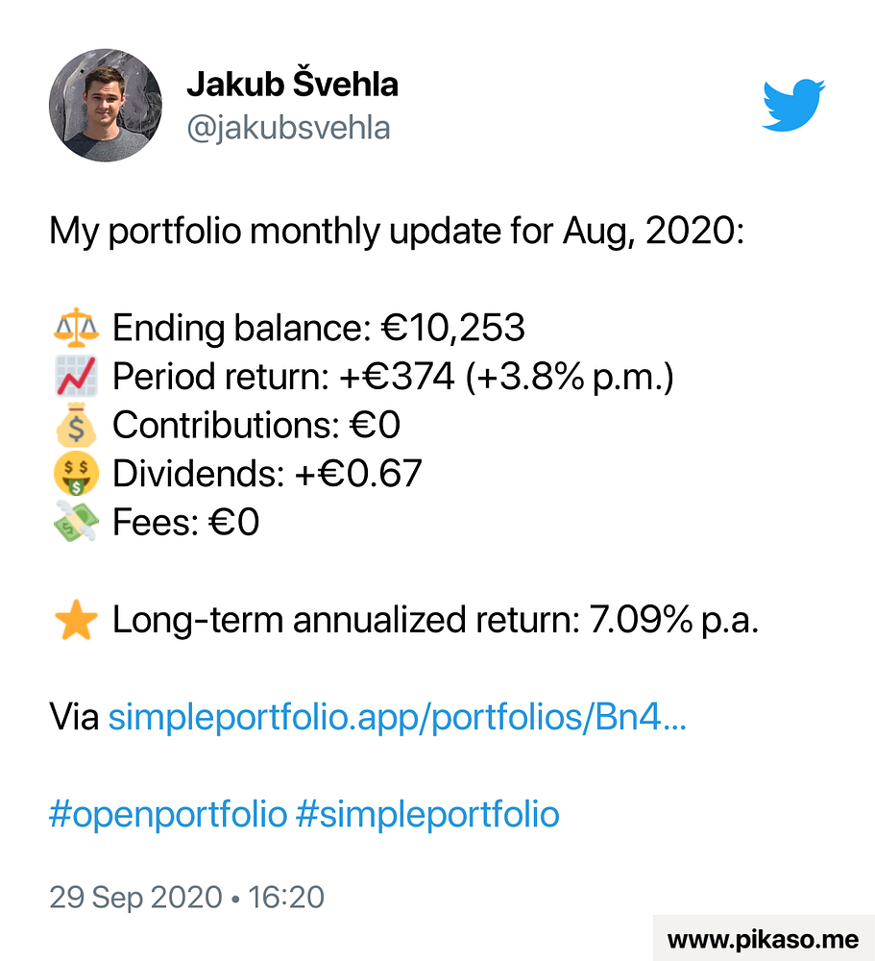
Task: Click the balance scale emoji
Action: [76, 328]
